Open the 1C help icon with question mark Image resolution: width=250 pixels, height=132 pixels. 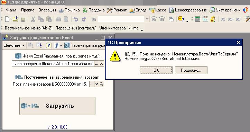[x=181, y=19]
